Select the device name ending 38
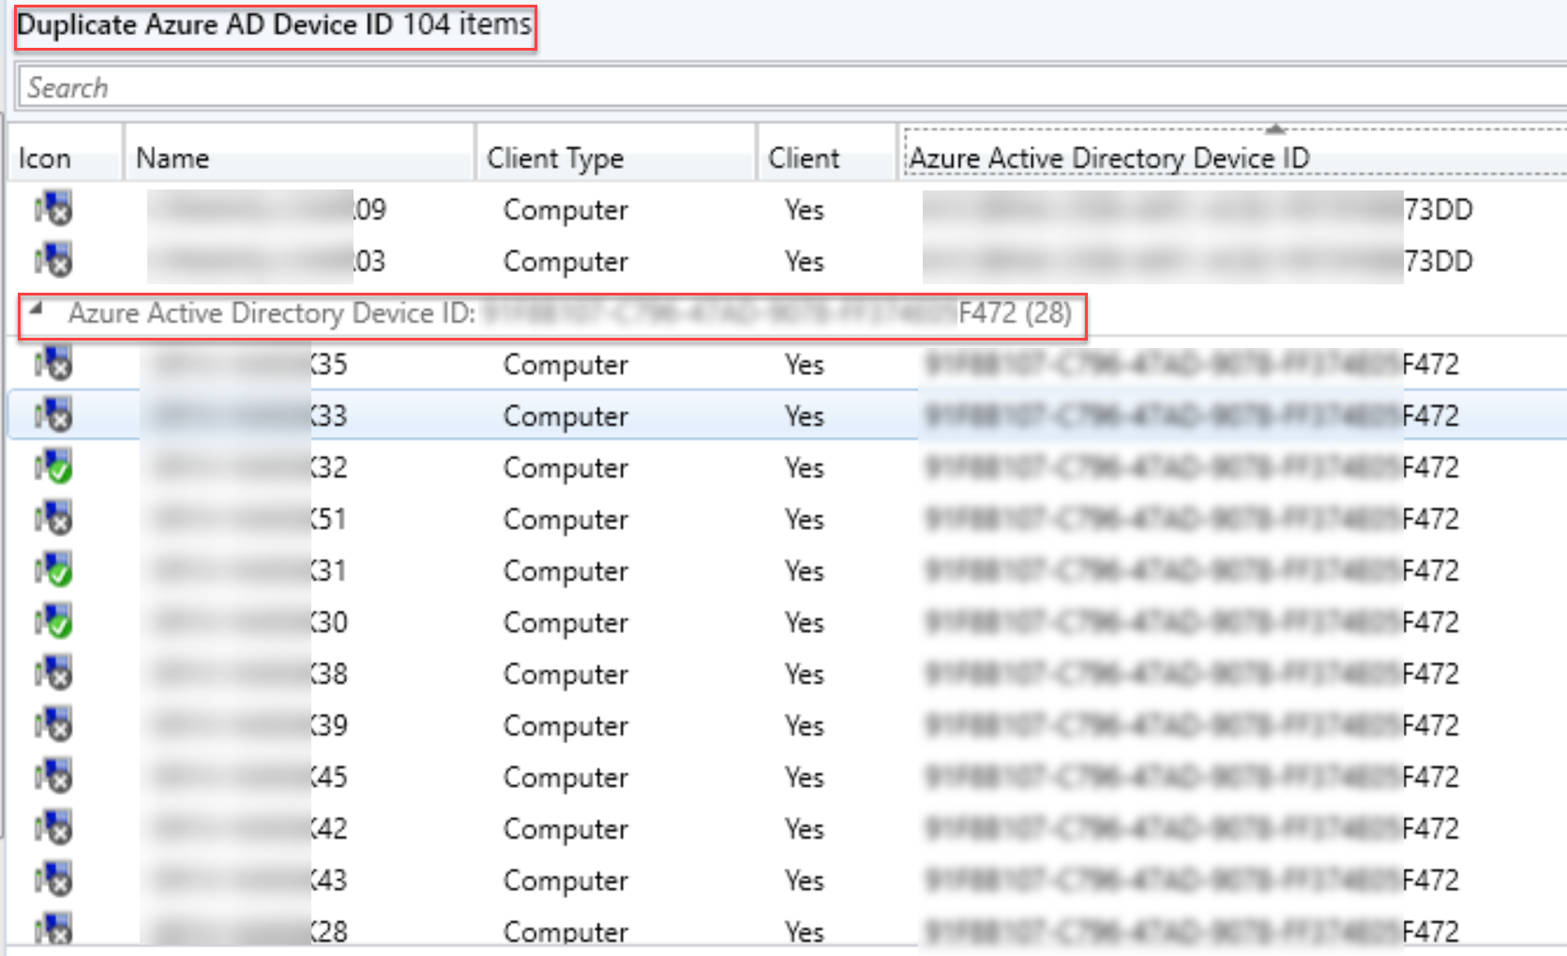The width and height of the screenshot is (1567, 956). point(249,674)
